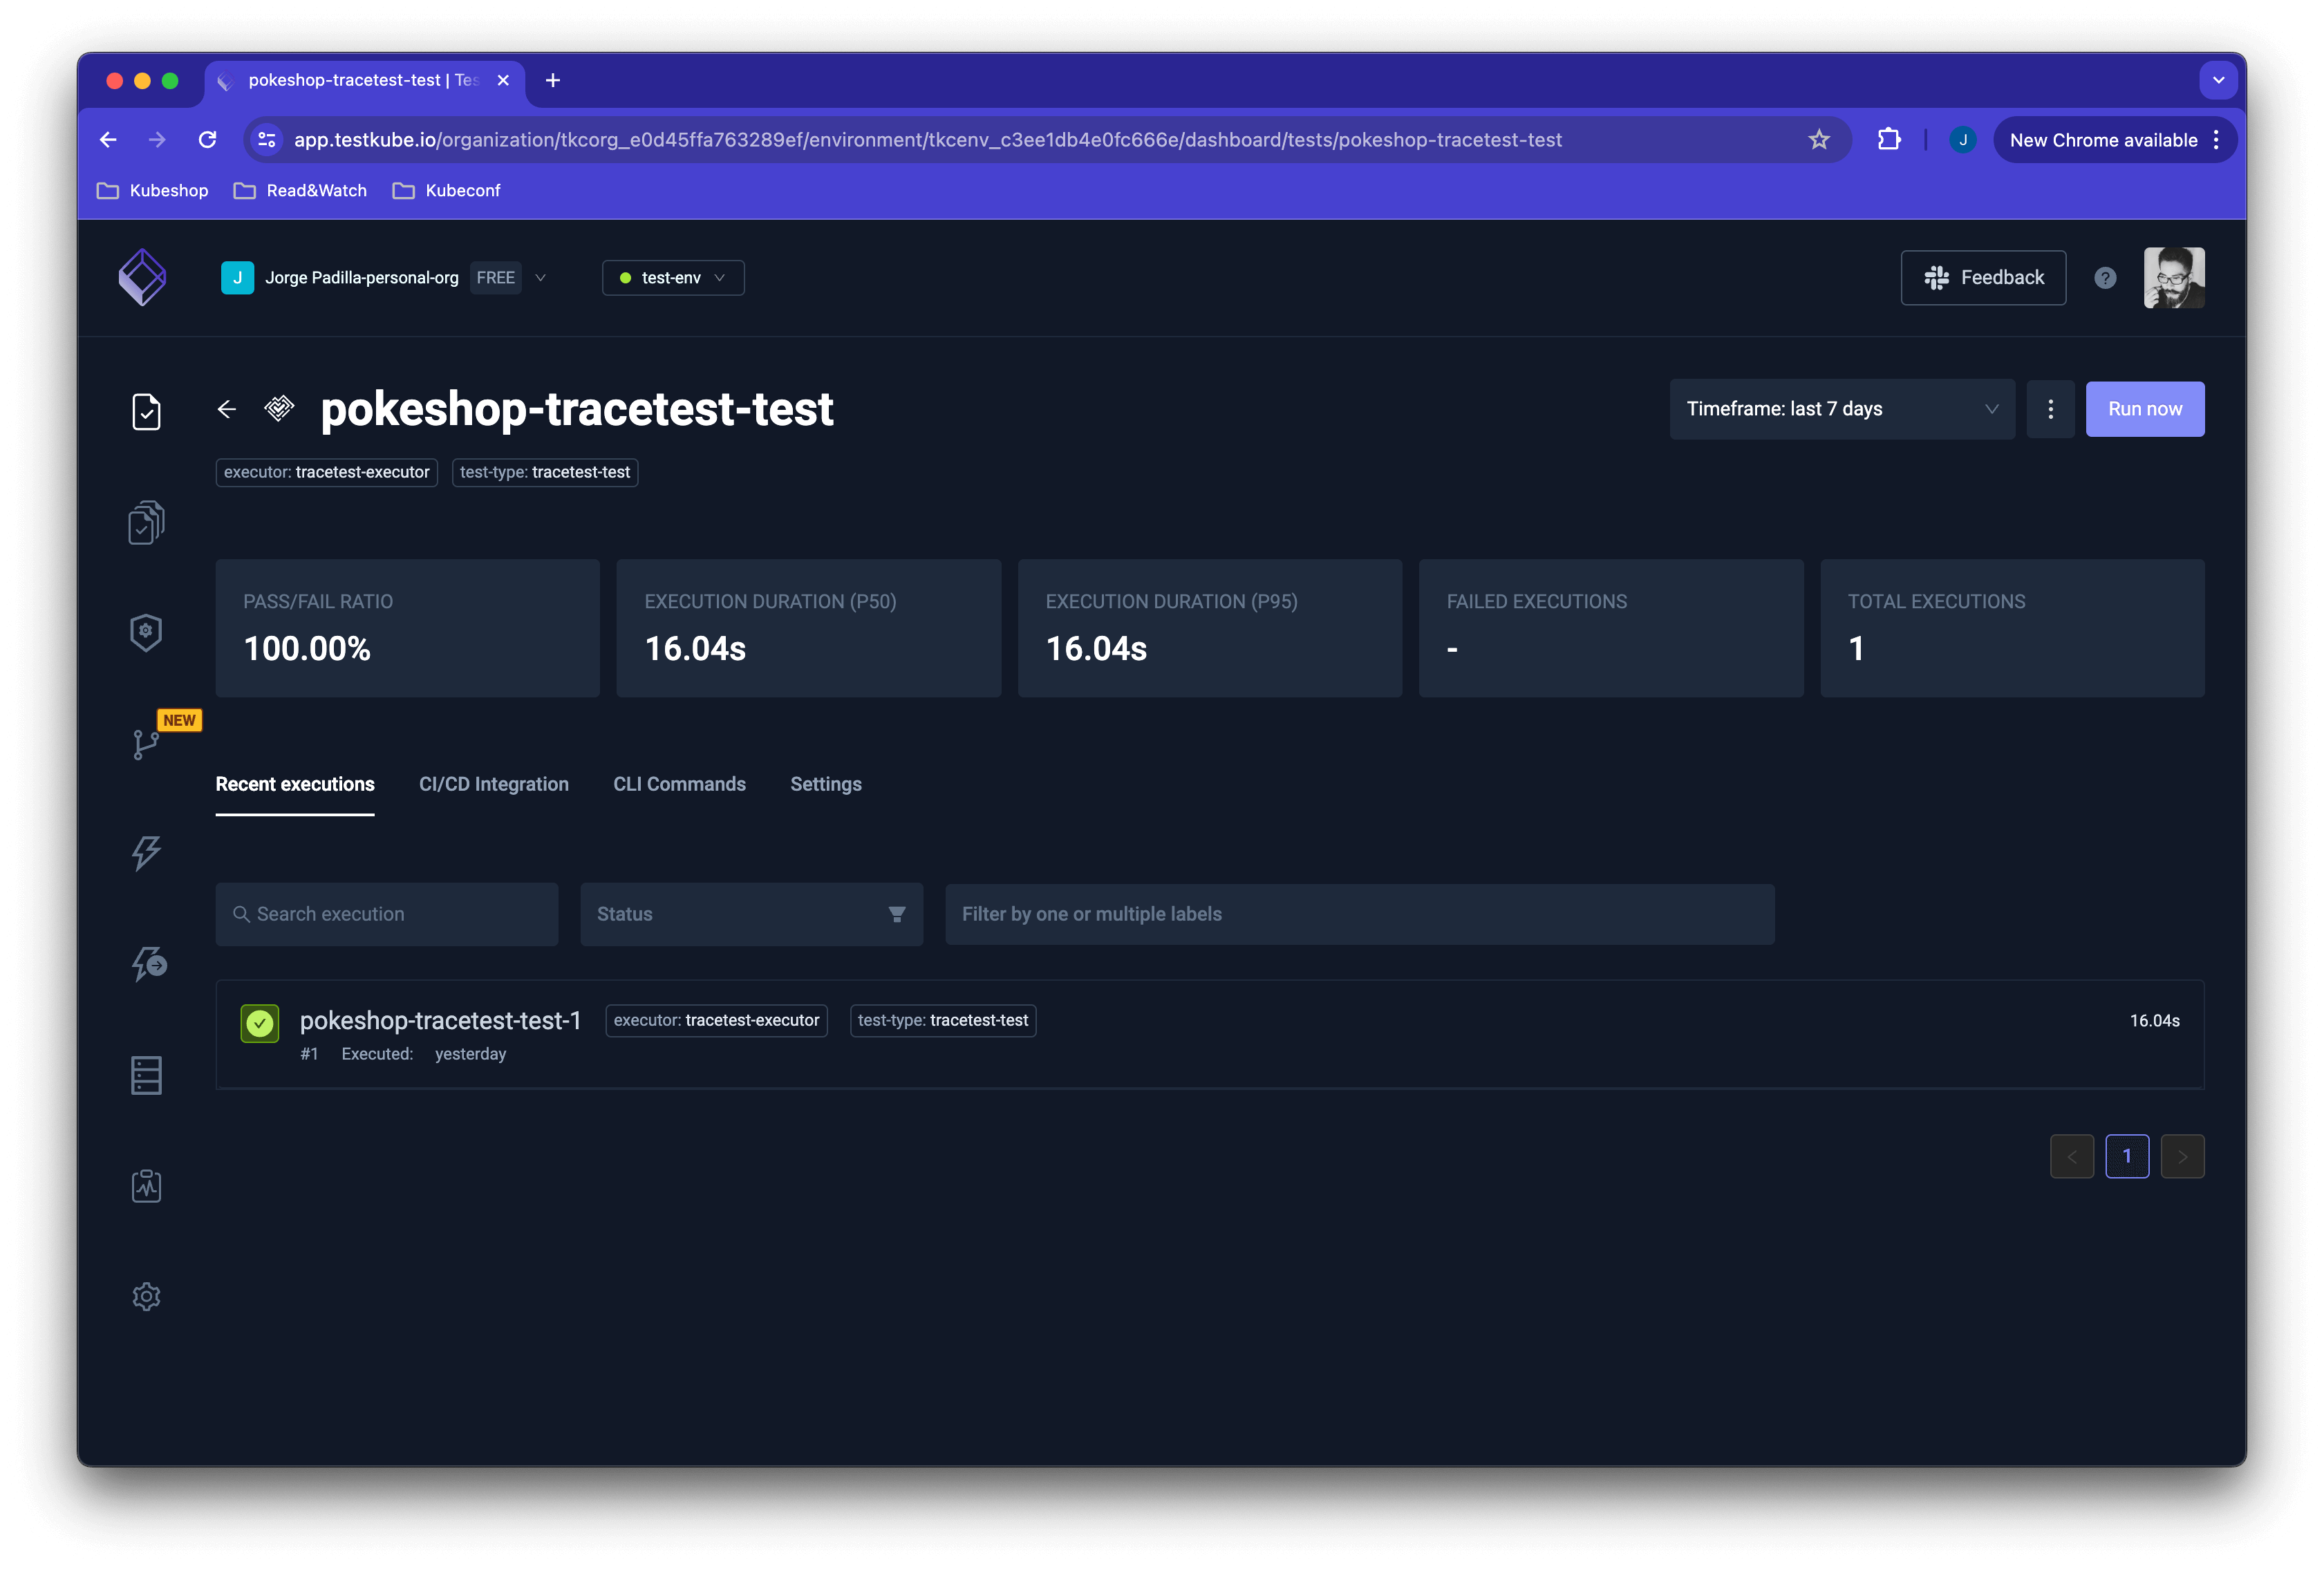This screenshot has height=1569, width=2324.
Task: Switch to CLI Commands tab
Action: (x=680, y=784)
